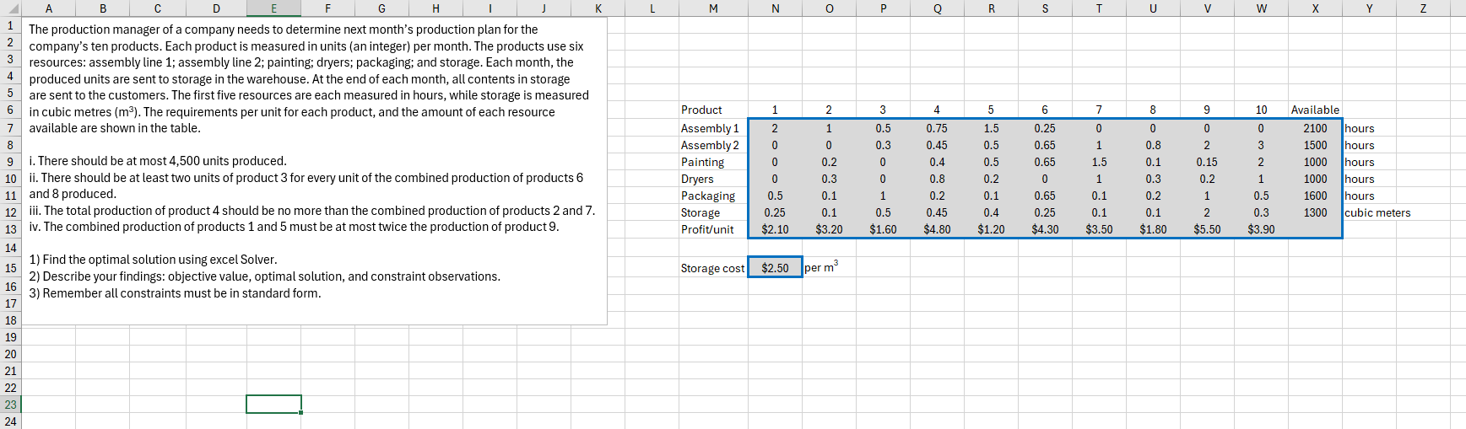Click product 3 profit $1.60
This screenshot has width=1466, height=429.
tap(883, 229)
